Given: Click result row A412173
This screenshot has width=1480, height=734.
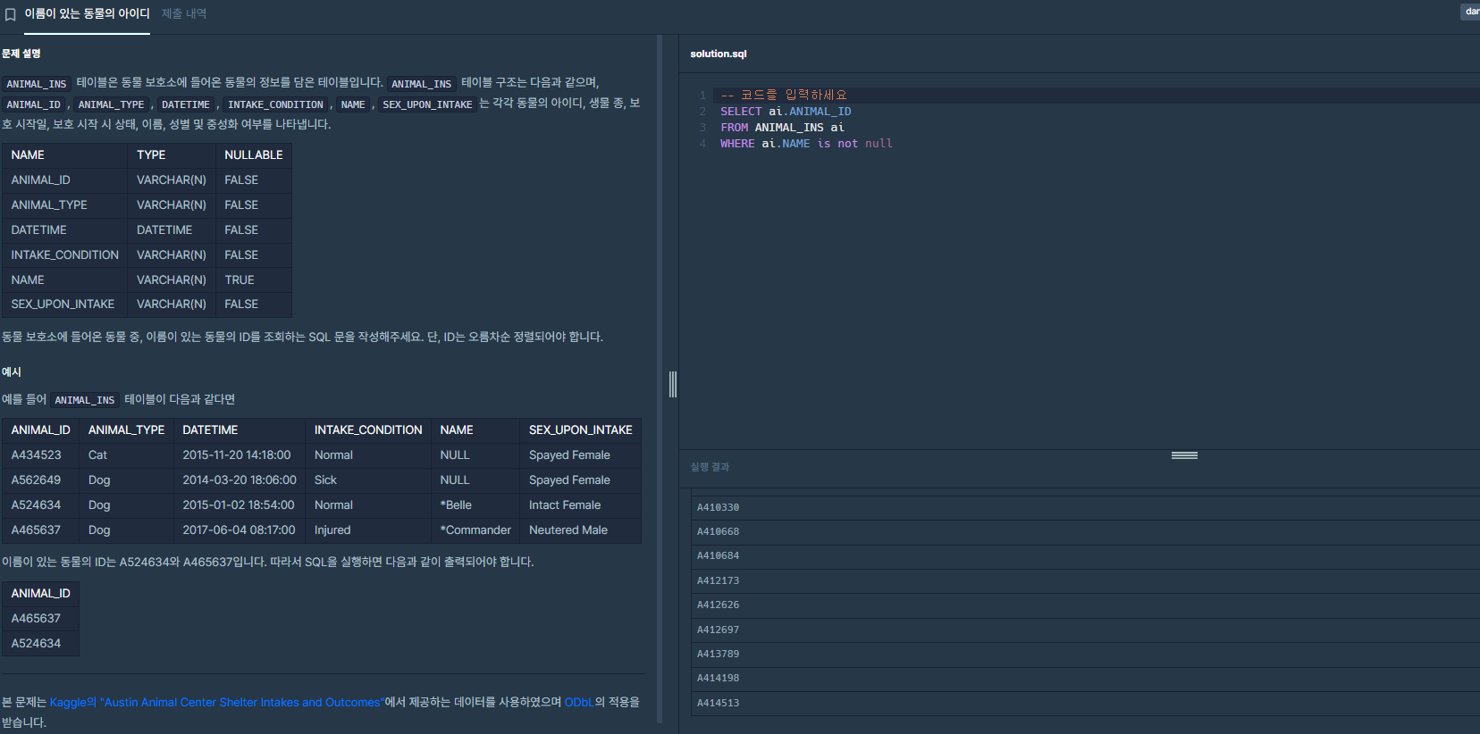Looking at the screenshot, I should pyautogui.click(x=1085, y=581).
